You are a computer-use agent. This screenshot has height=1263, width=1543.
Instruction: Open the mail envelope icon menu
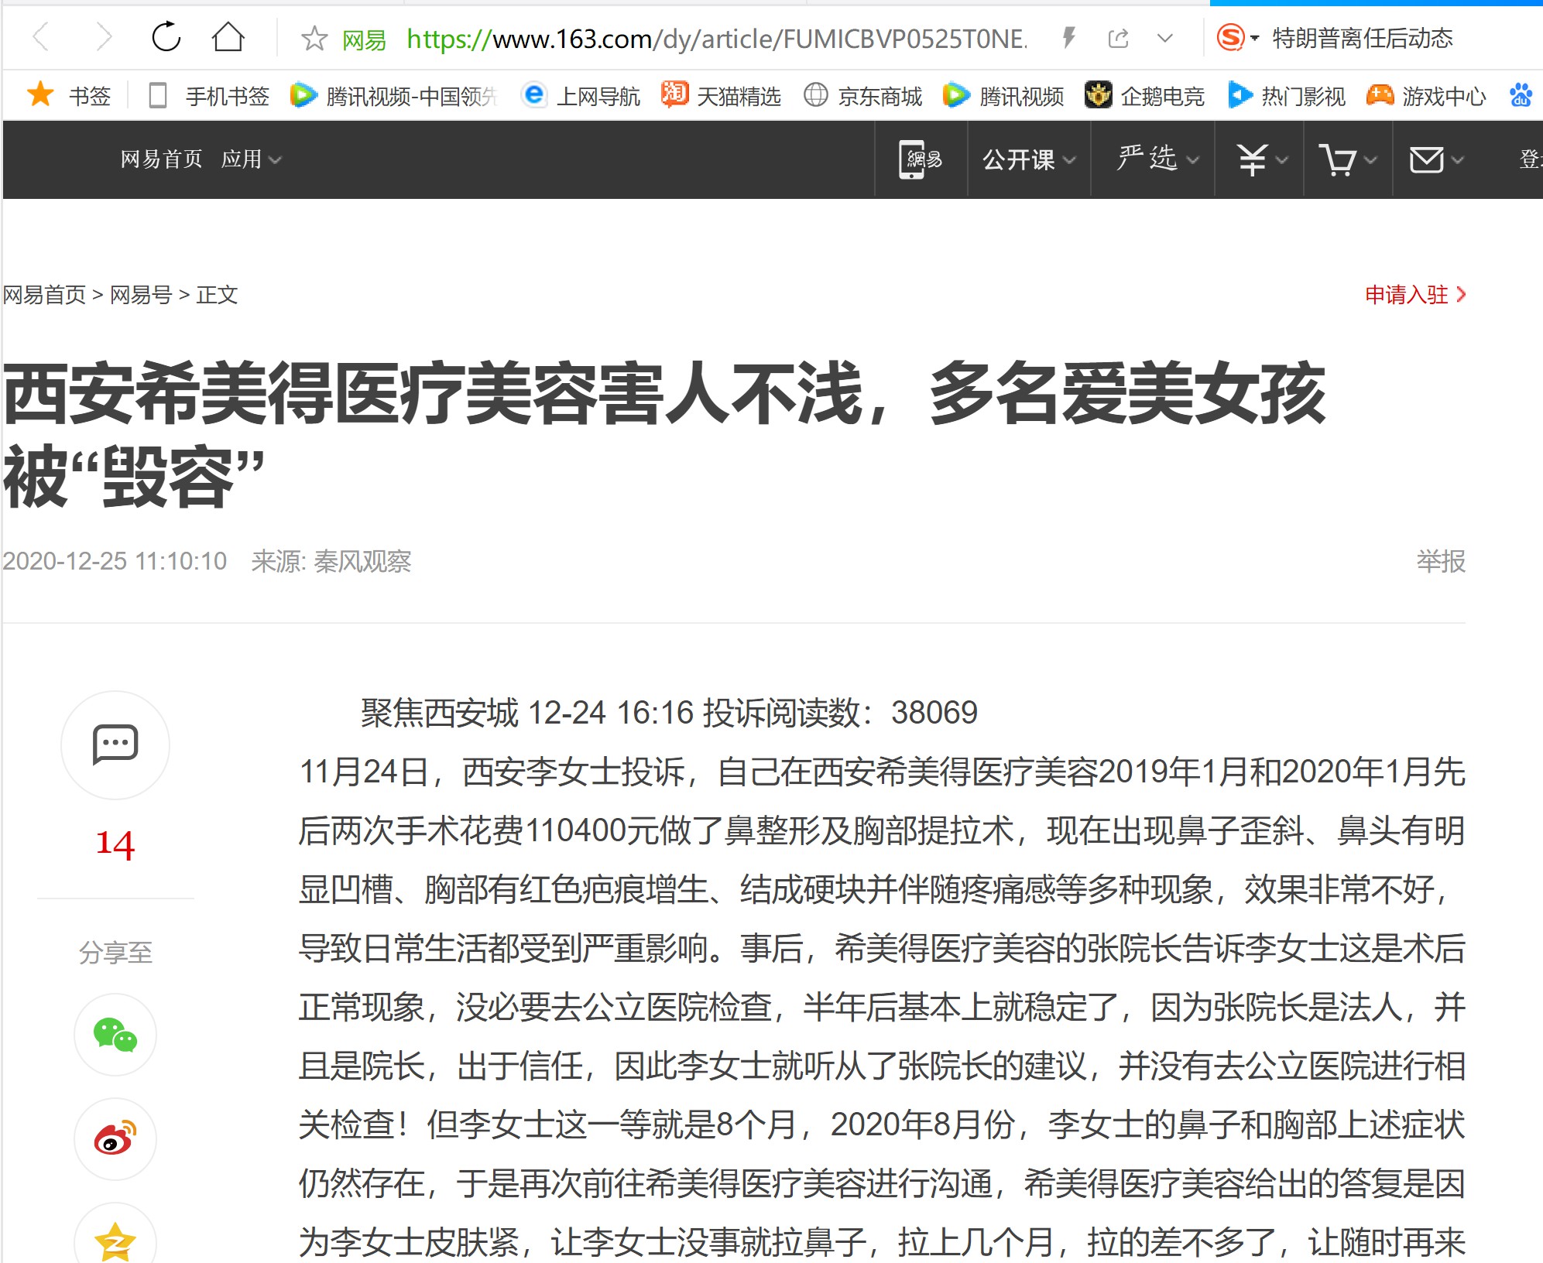pos(1436,159)
